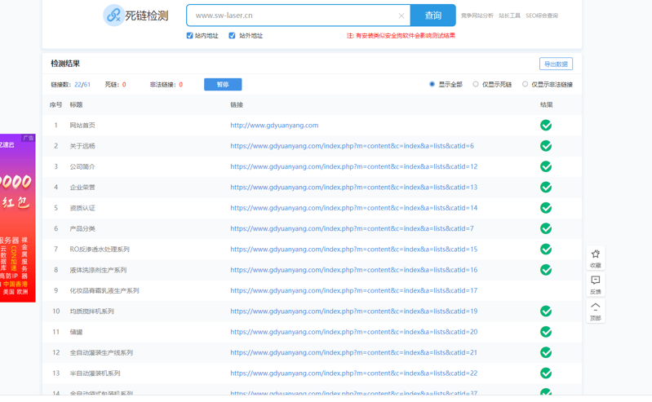Click green check icon for 储罐 row
Viewport: 652px width, 402px height.
pos(546,332)
